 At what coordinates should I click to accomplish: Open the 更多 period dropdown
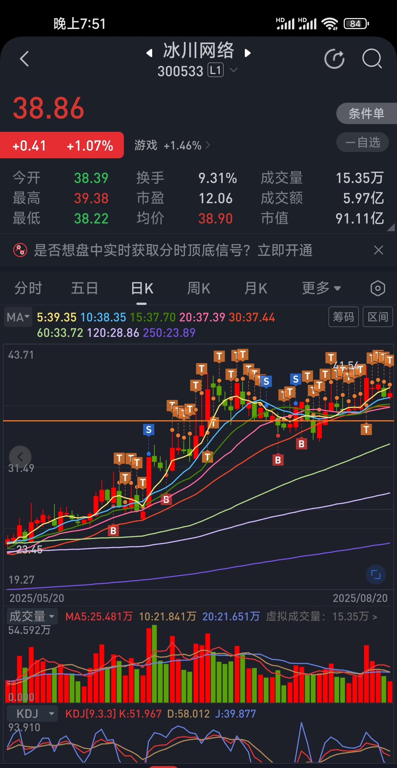(321, 288)
